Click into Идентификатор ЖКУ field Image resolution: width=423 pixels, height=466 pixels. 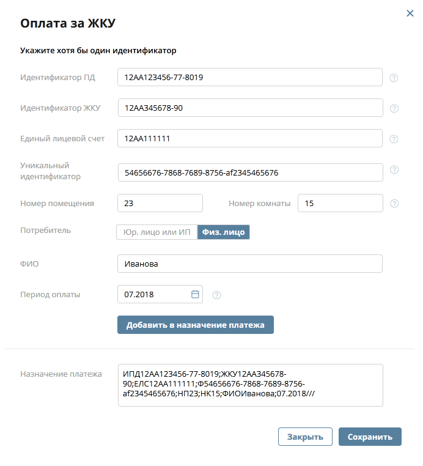pos(251,108)
